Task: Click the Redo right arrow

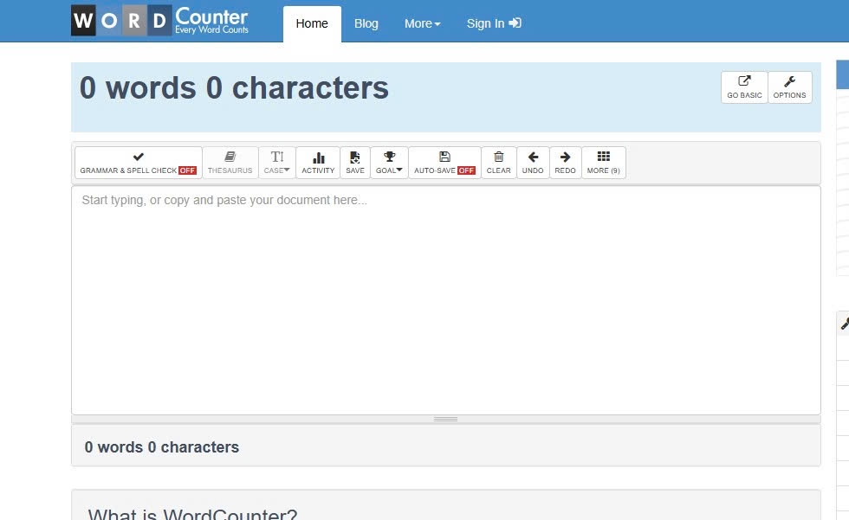Action: click(565, 162)
